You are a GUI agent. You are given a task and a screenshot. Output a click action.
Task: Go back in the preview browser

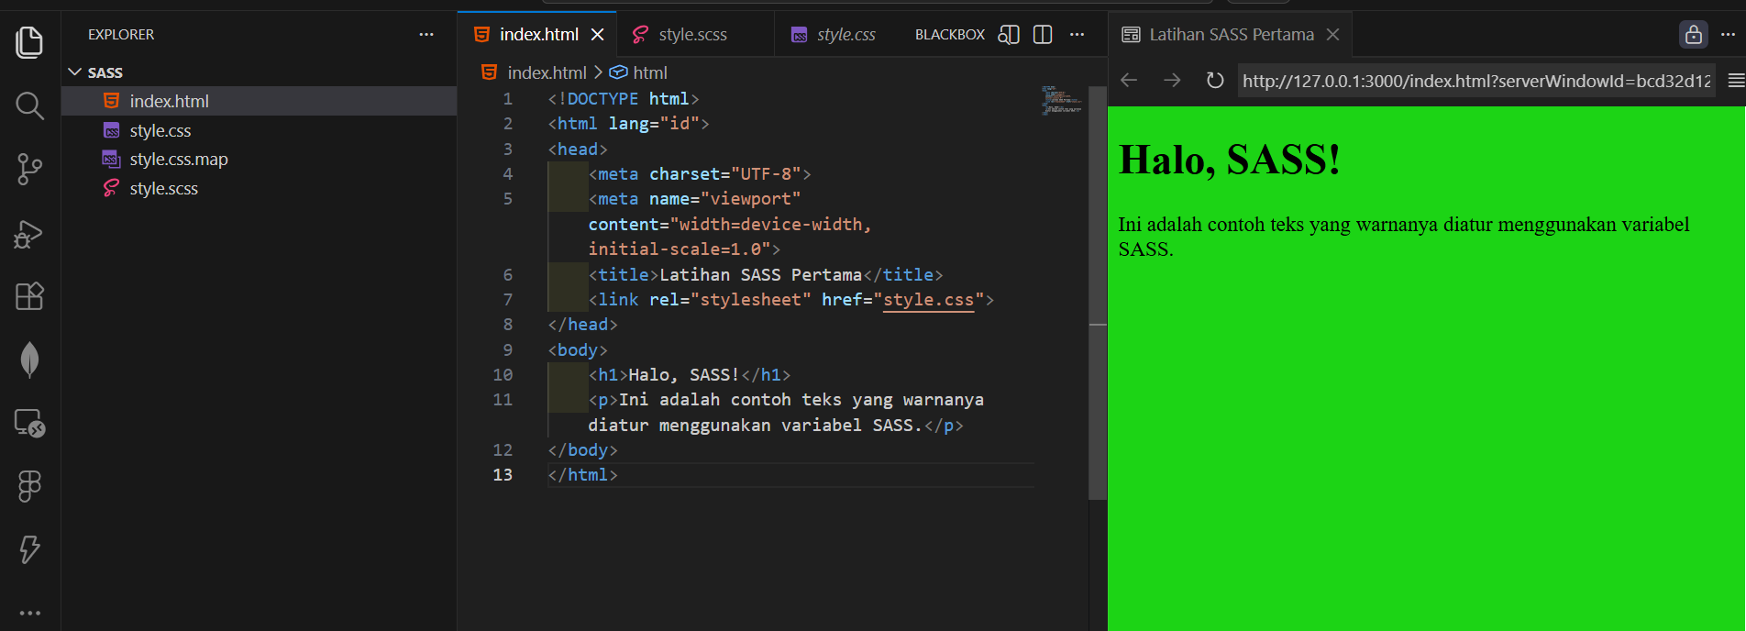click(1129, 81)
